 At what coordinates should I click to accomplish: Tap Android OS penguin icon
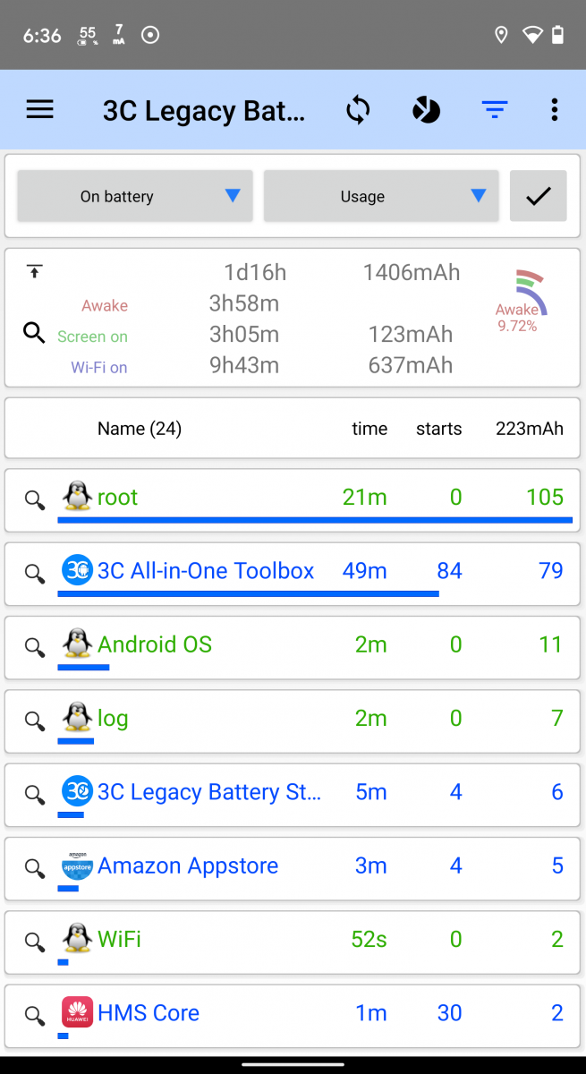tap(78, 644)
